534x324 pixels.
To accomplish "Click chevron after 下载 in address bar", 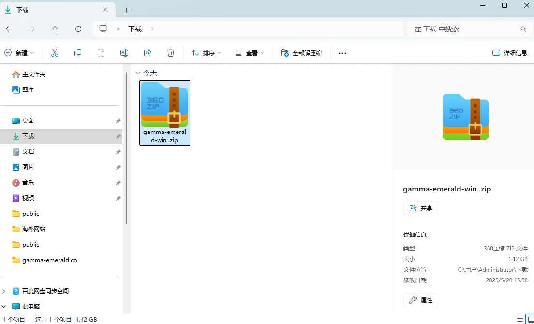I will coord(152,29).
